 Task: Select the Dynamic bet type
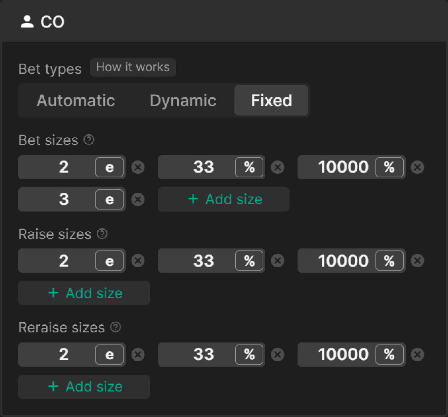pos(183,100)
